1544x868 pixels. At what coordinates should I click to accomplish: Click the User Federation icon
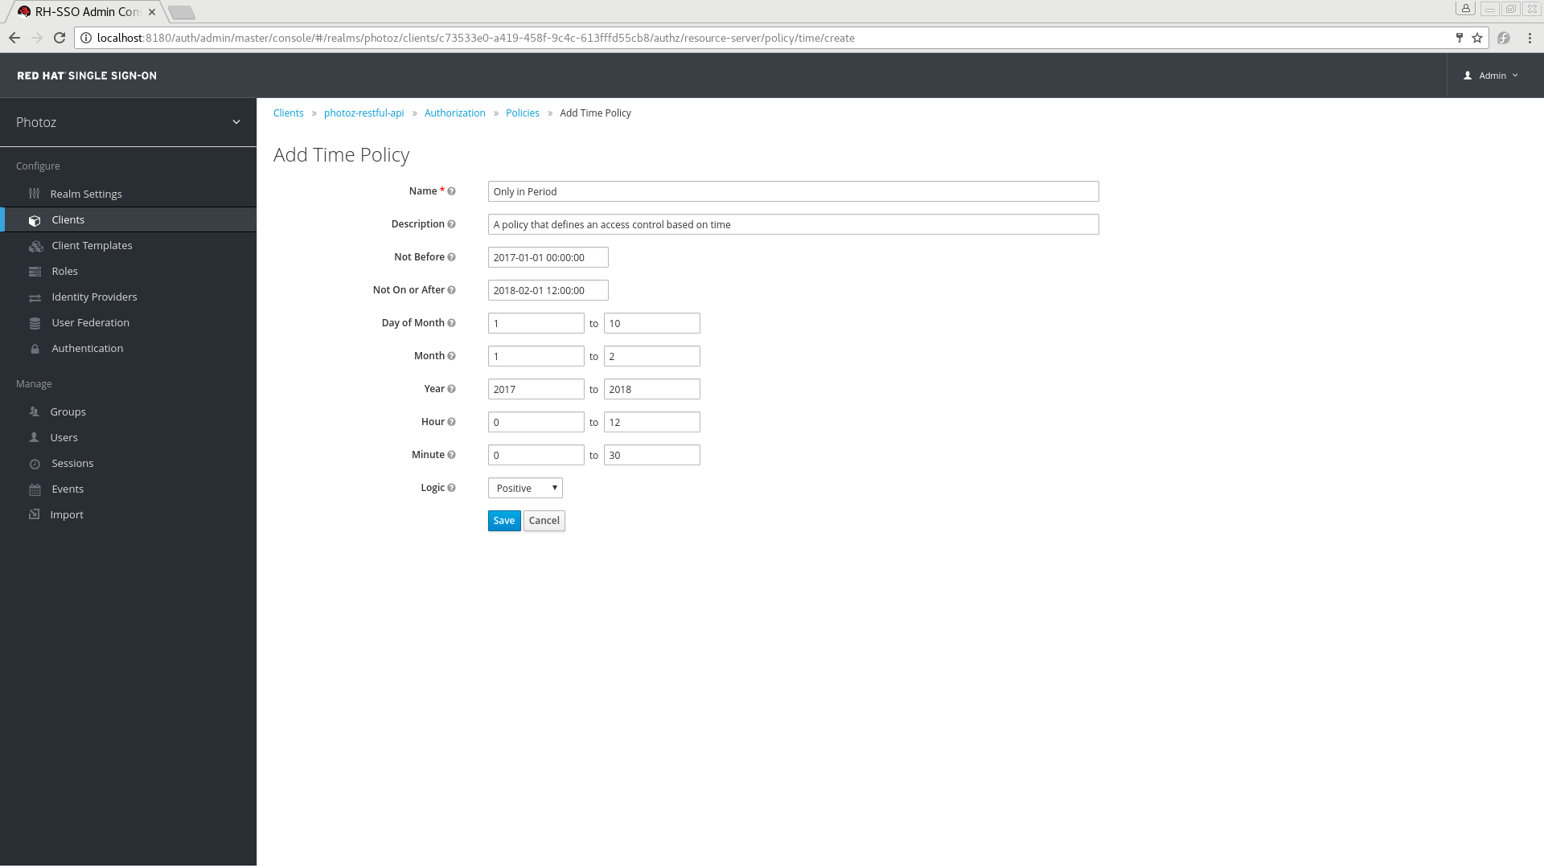(x=35, y=322)
